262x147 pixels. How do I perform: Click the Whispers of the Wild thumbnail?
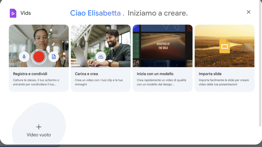[x=163, y=46]
